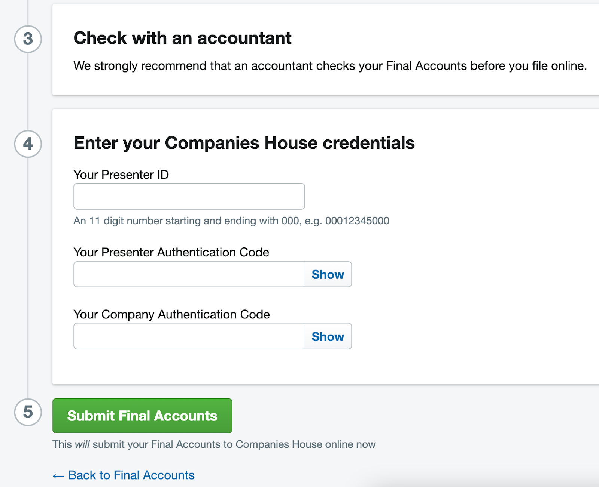Click the Enter your Companies House credentials heading
The image size is (599, 487).
[244, 143]
